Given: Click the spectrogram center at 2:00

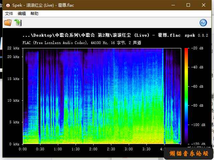Looking at the screenshot, I should coord(93,96).
